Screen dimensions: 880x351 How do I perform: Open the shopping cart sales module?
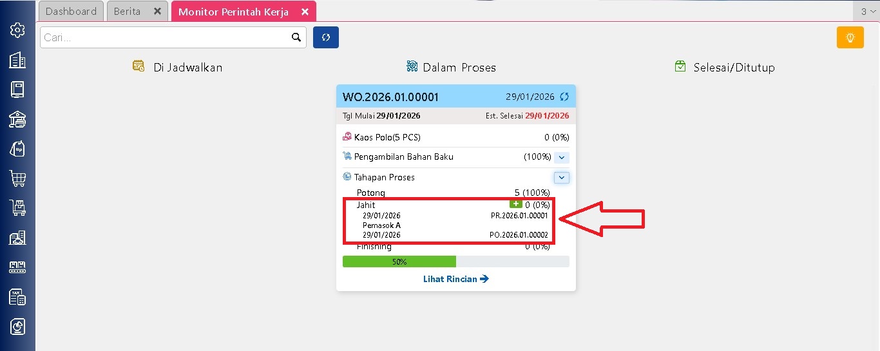(17, 178)
